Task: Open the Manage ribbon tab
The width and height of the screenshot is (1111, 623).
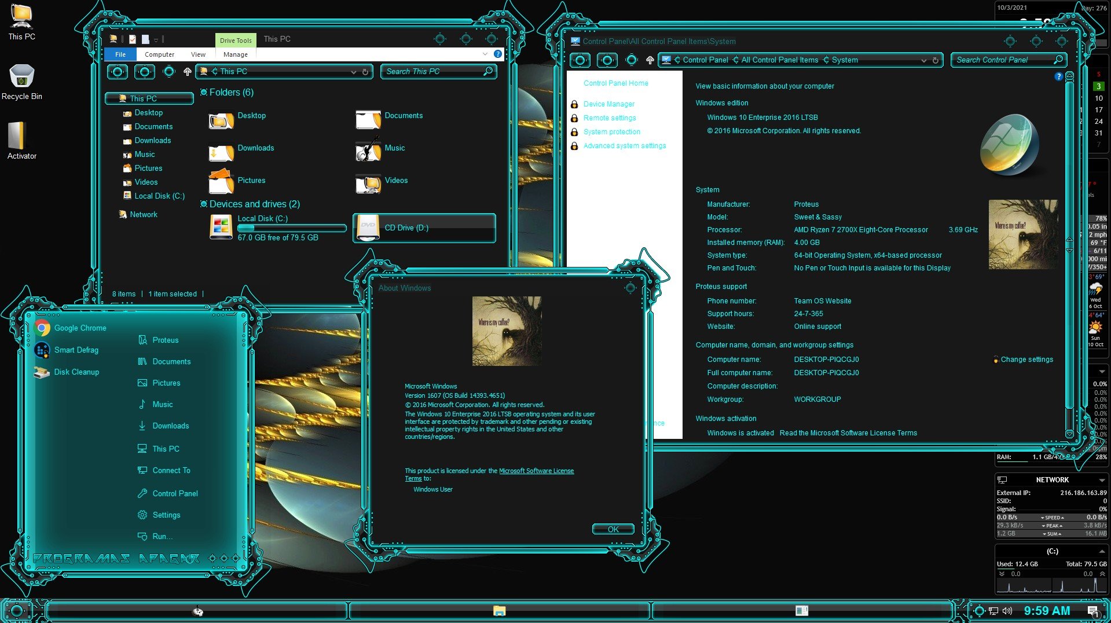Action: click(236, 54)
